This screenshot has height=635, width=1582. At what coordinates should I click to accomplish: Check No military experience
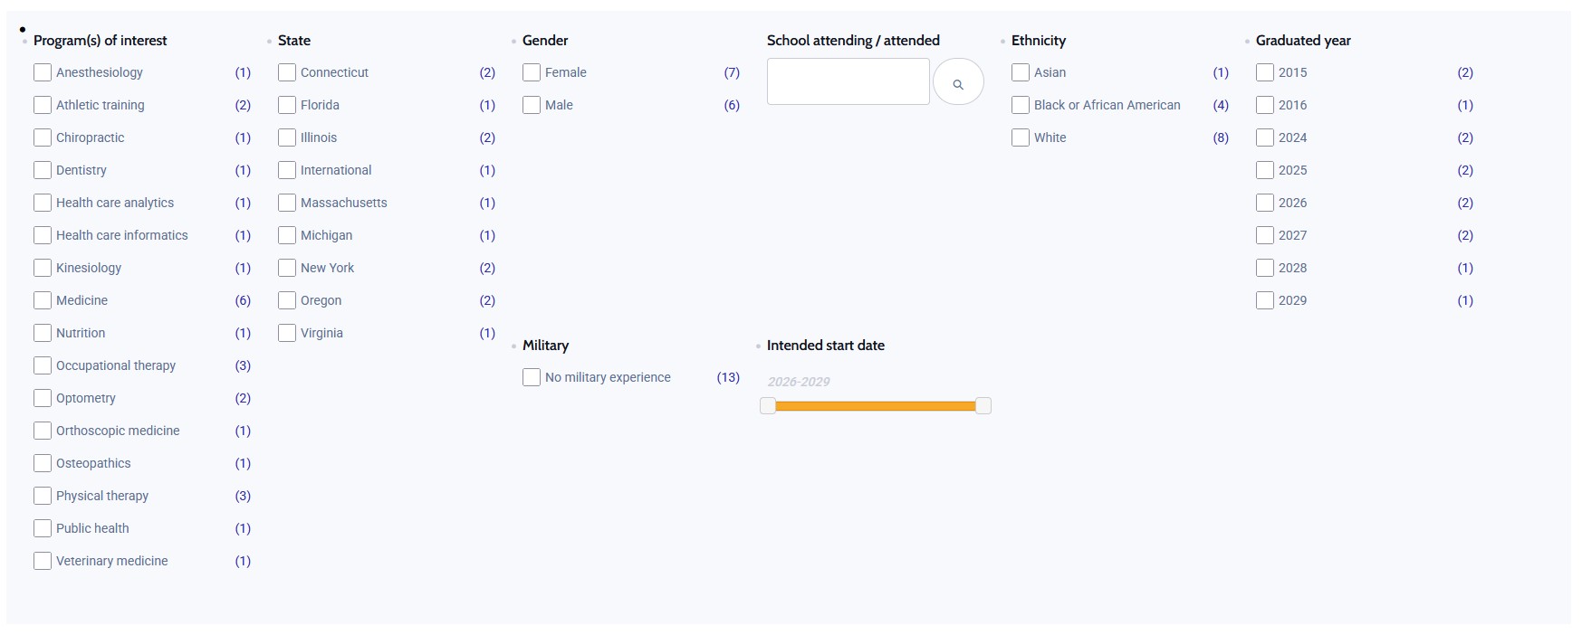point(532,377)
